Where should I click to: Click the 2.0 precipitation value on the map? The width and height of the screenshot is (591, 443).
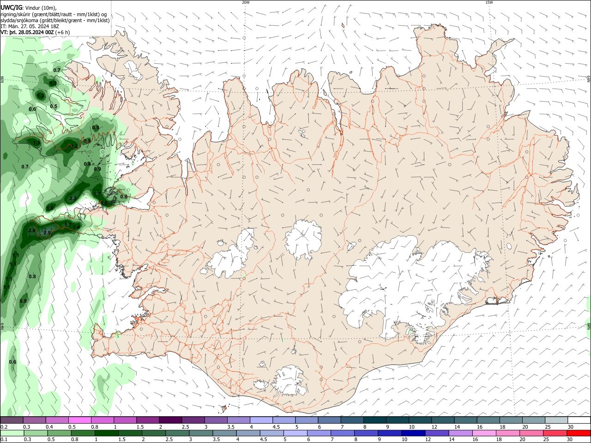[x=32, y=230]
